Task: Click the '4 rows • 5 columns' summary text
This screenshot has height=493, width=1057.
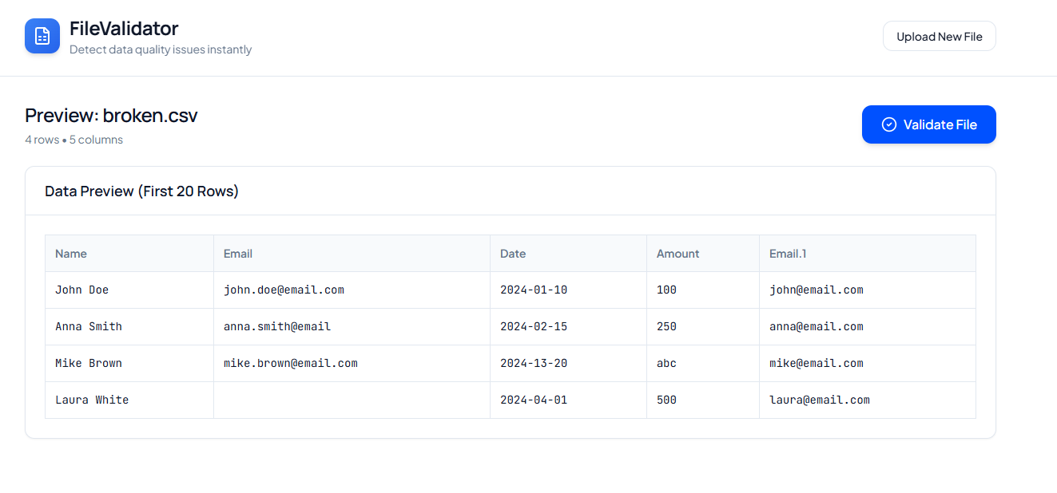Action: point(74,139)
